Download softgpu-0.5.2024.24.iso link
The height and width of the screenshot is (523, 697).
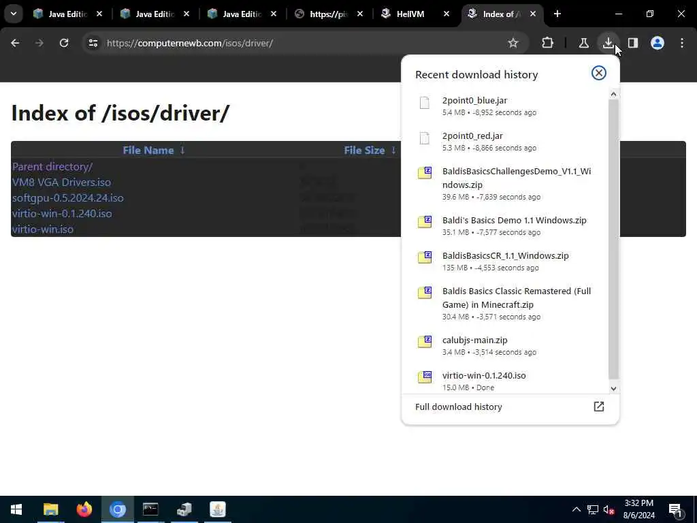68,198
